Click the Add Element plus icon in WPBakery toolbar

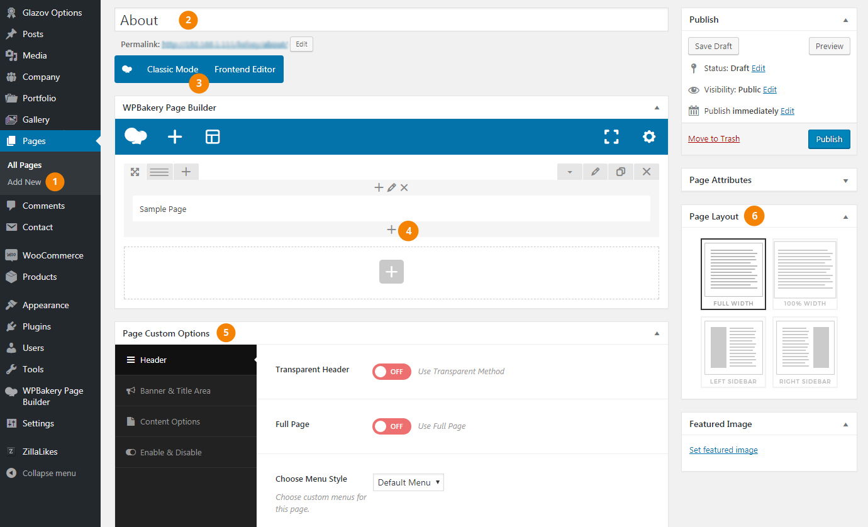[x=175, y=136]
